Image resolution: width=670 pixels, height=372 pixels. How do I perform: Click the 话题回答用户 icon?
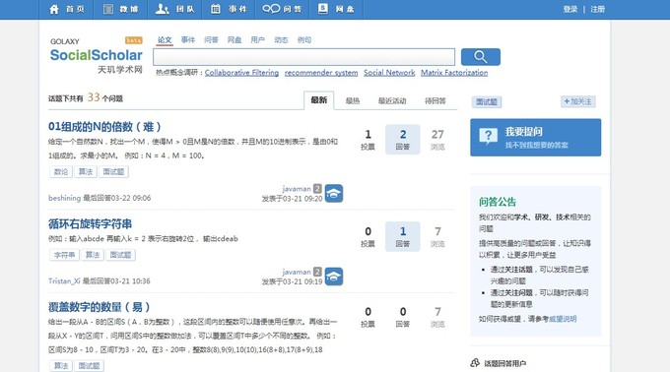click(475, 363)
